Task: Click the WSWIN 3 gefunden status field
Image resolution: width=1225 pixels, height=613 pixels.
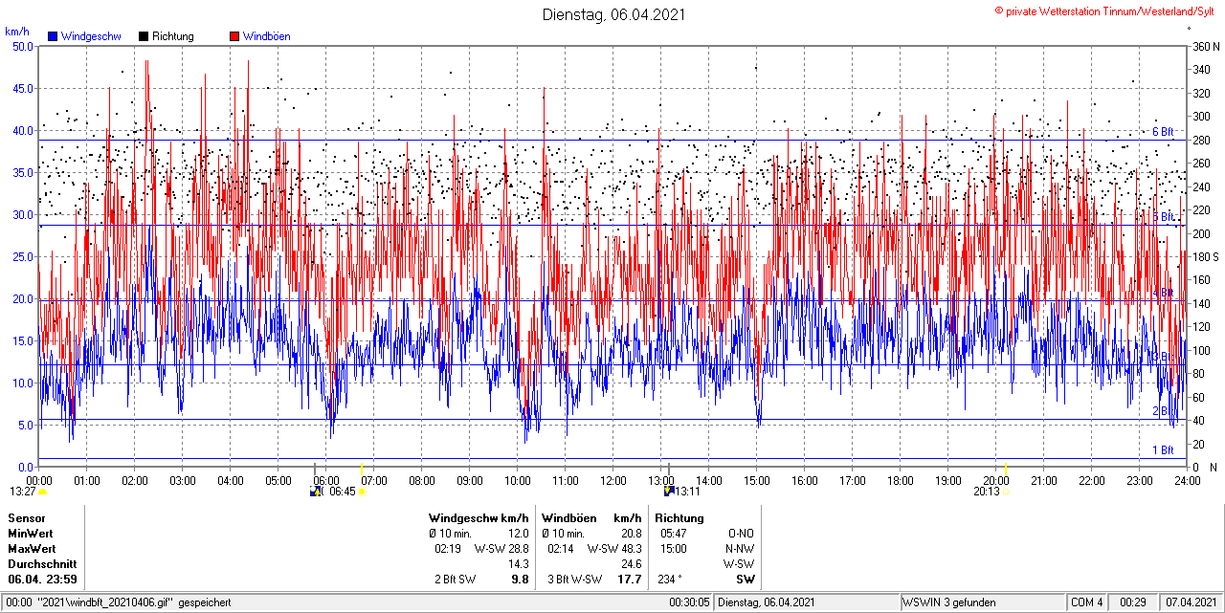Action: (948, 602)
